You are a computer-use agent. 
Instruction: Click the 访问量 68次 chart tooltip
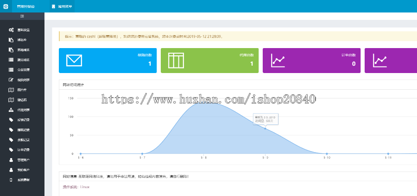coord(265,119)
